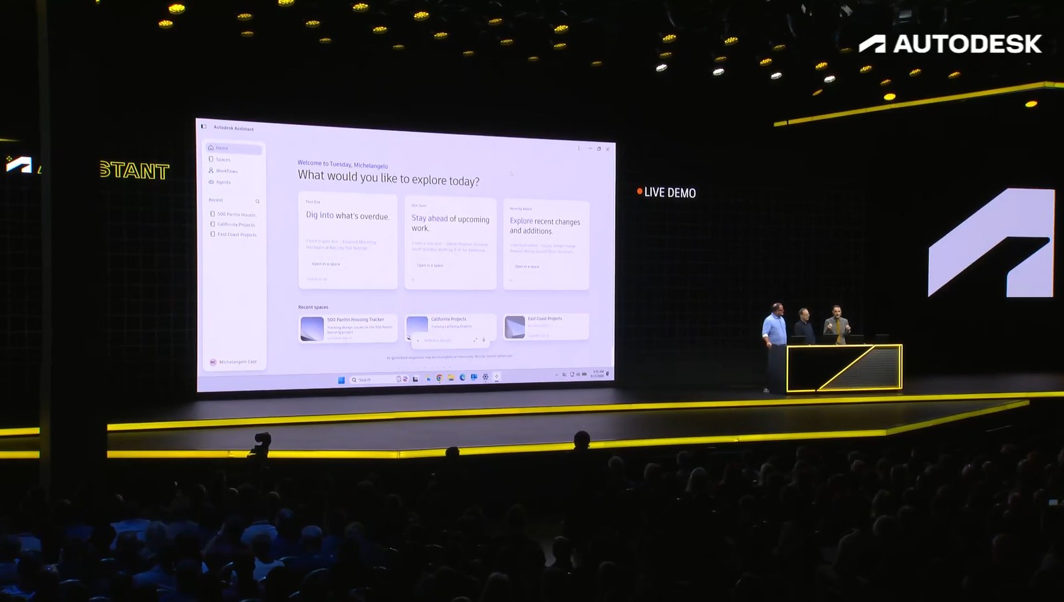Open the Home section in sidebar
This screenshot has height=602, width=1064.
point(234,148)
